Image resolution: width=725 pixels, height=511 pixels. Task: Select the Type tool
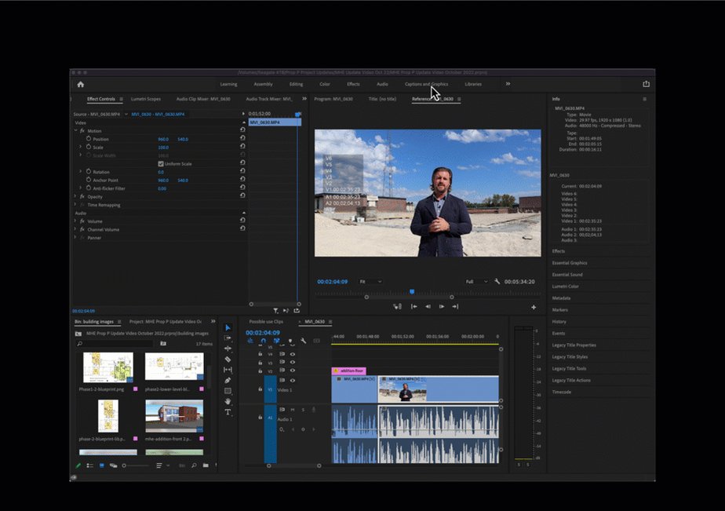click(x=228, y=412)
